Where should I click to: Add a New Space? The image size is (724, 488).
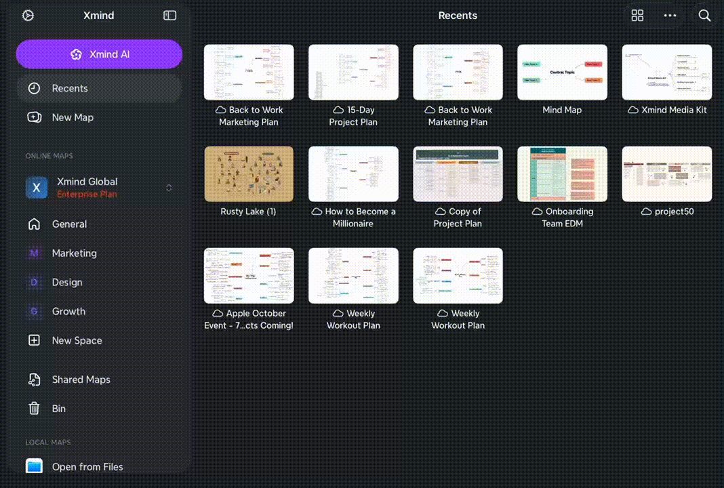pyautogui.click(x=99, y=340)
